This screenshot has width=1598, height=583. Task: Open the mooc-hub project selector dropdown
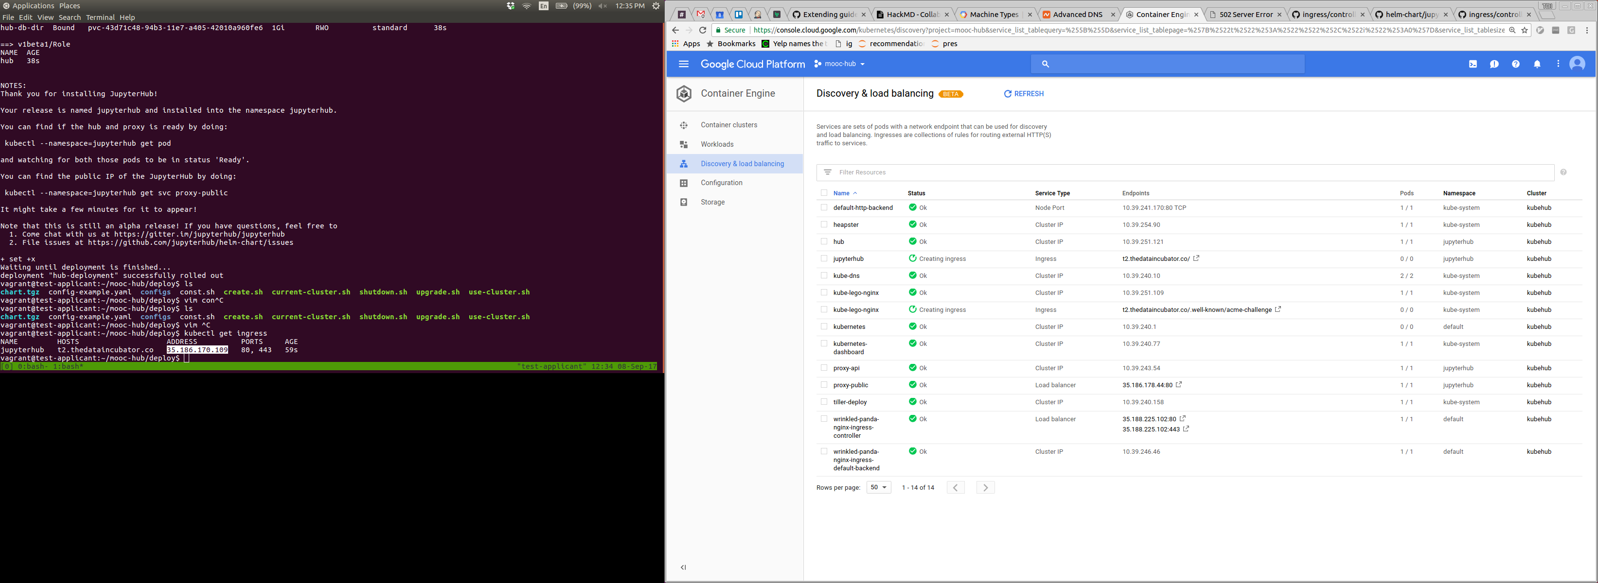point(839,64)
